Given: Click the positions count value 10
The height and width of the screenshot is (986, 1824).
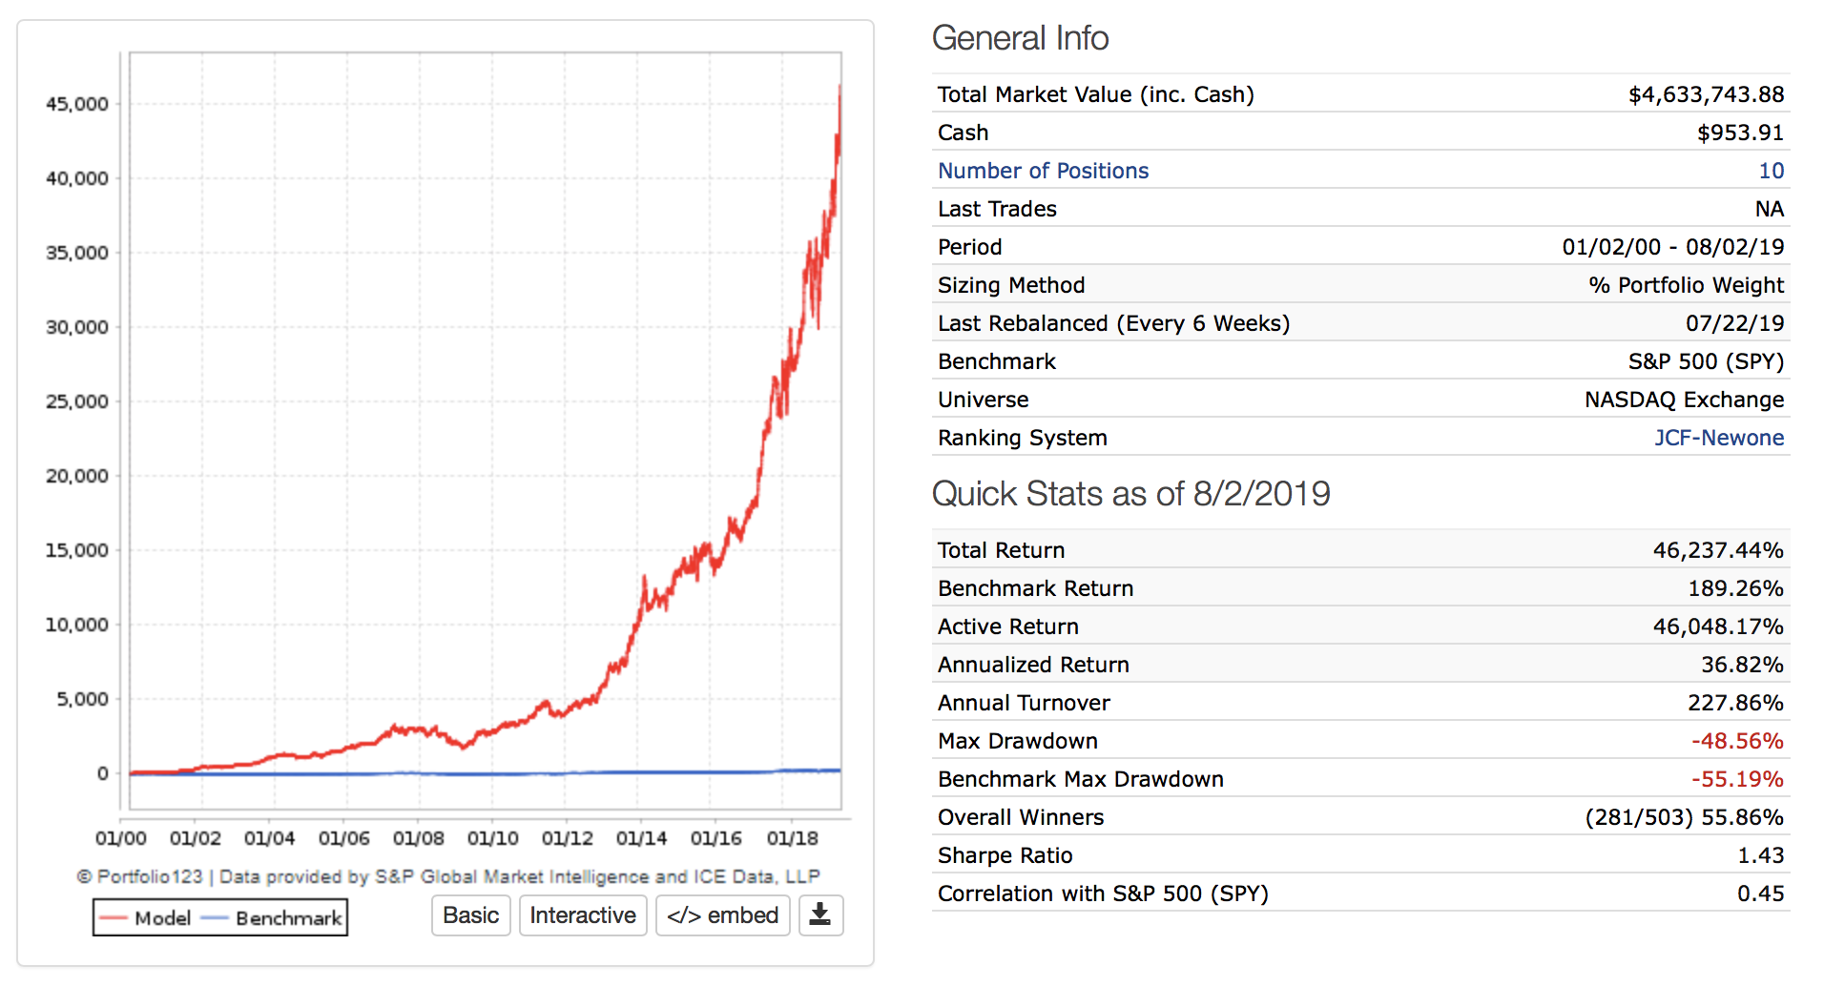Looking at the screenshot, I should (1771, 171).
